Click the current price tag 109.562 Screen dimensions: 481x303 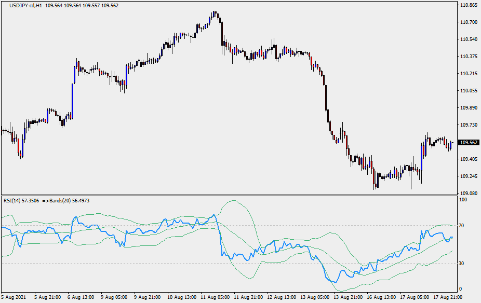(x=469, y=142)
